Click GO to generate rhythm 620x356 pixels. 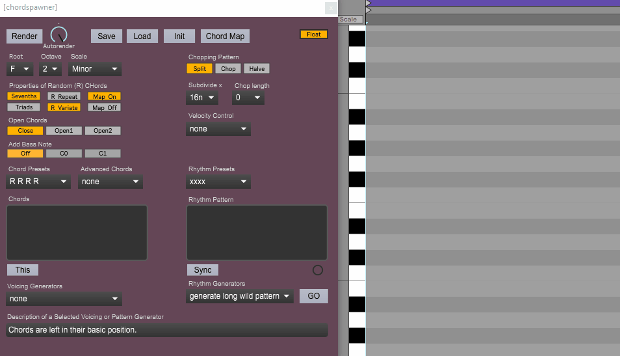[x=313, y=296]
